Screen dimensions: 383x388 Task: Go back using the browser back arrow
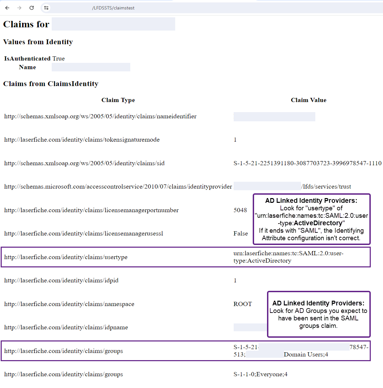(7, 8)
